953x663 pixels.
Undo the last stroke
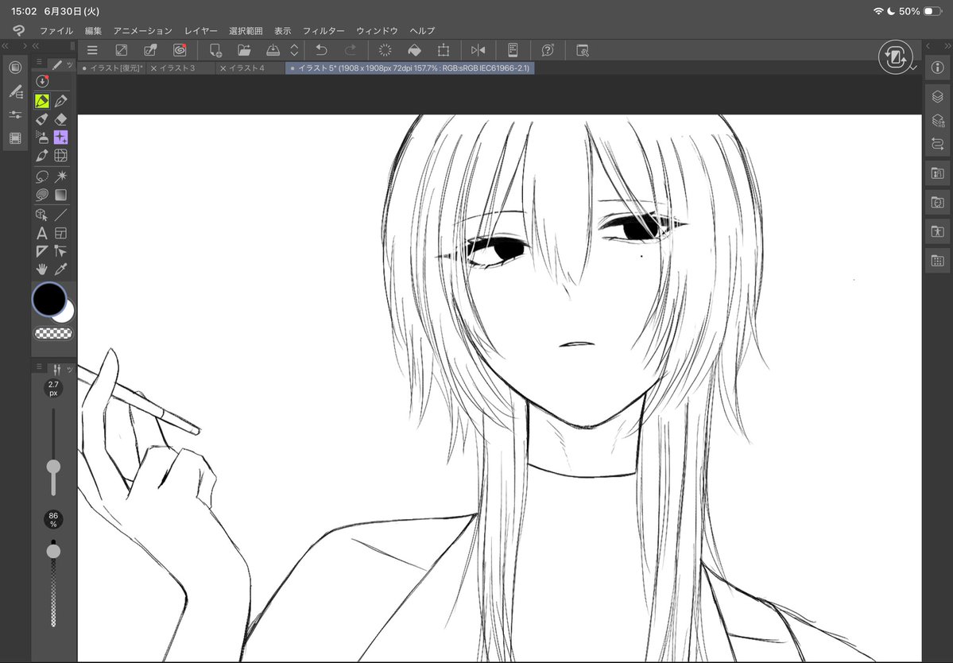pyautogui.click(x=322, y=50)
